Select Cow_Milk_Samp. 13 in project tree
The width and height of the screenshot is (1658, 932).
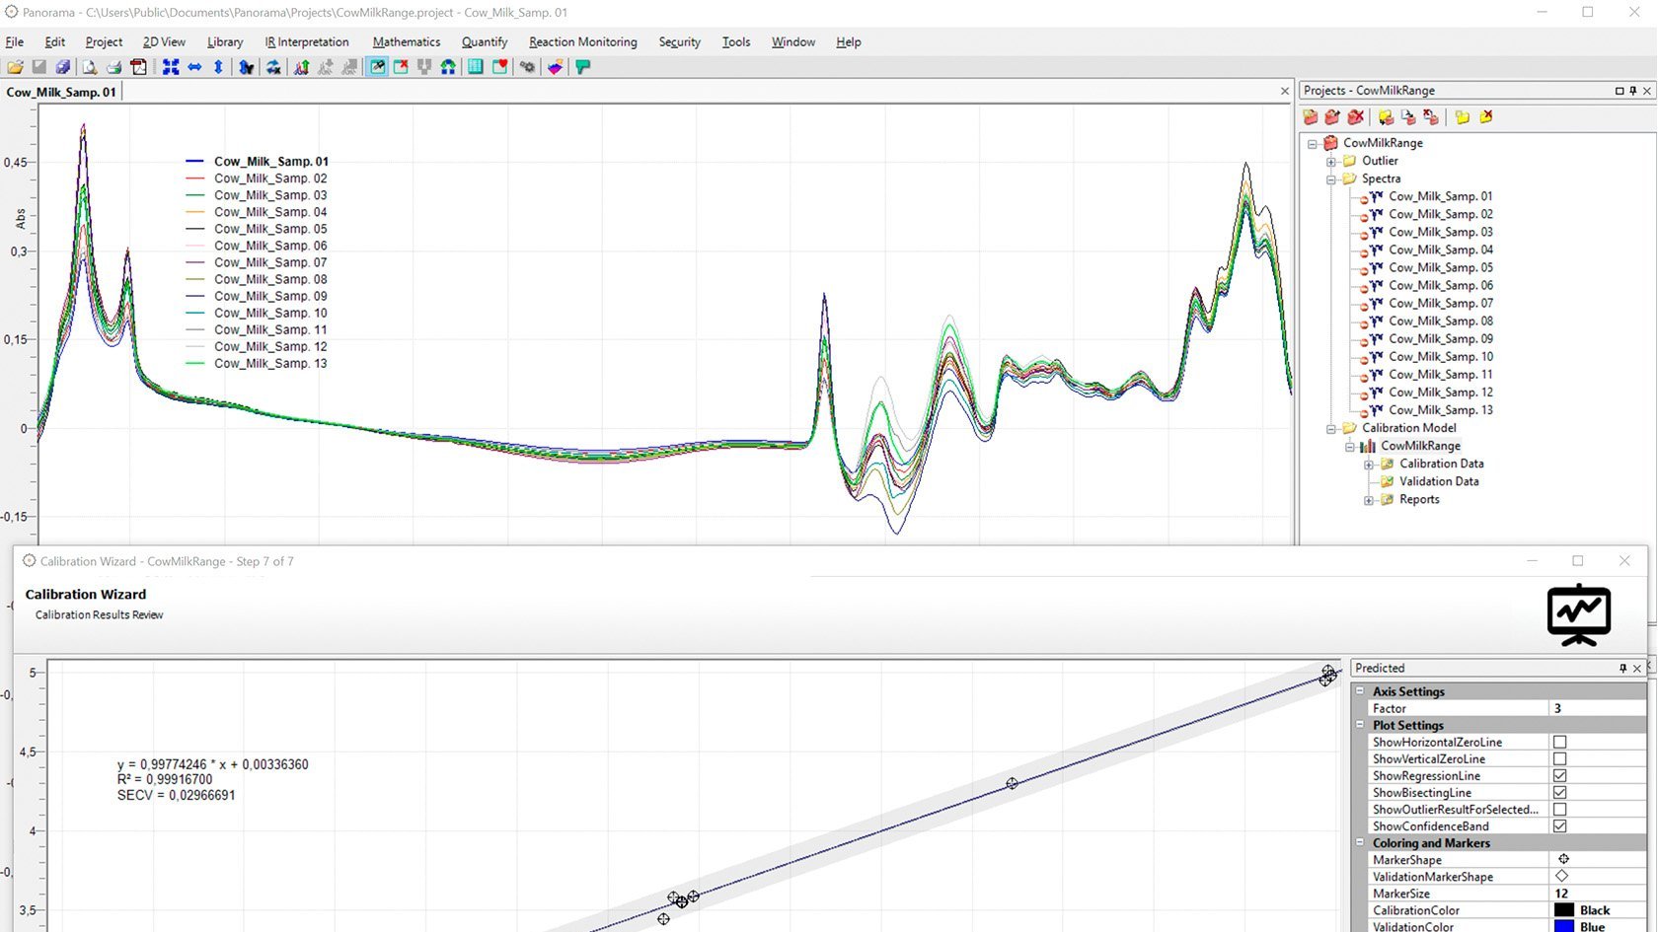click(x=1441, y=410)
